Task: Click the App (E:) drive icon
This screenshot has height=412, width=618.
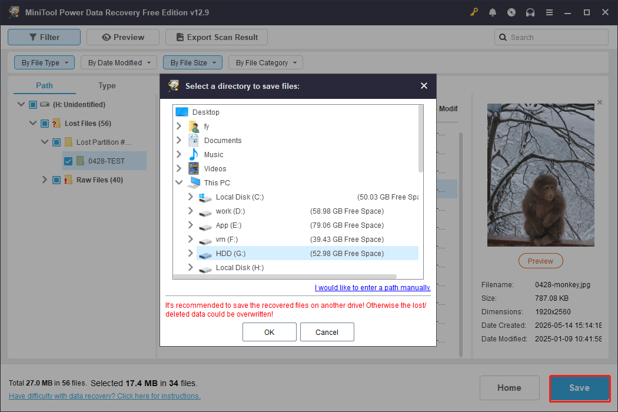Action: [205, 227]
